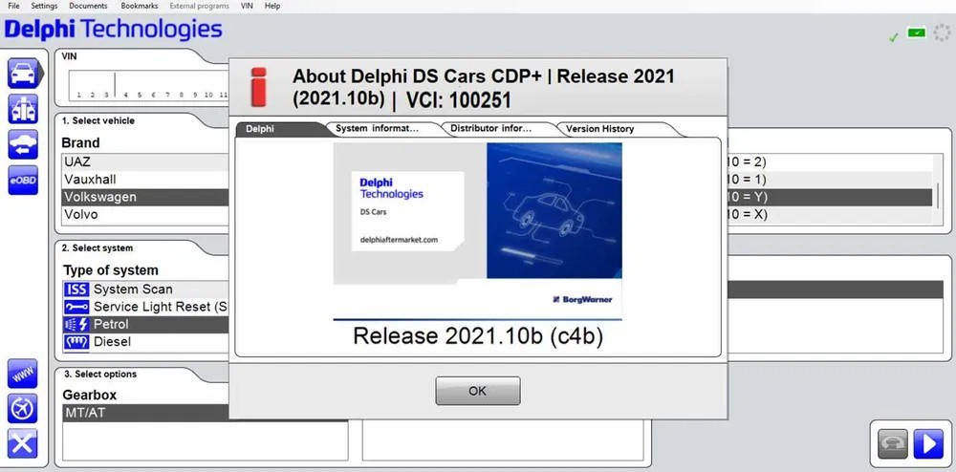Select Volkswagen in Brand list

[x=145, y=198]
